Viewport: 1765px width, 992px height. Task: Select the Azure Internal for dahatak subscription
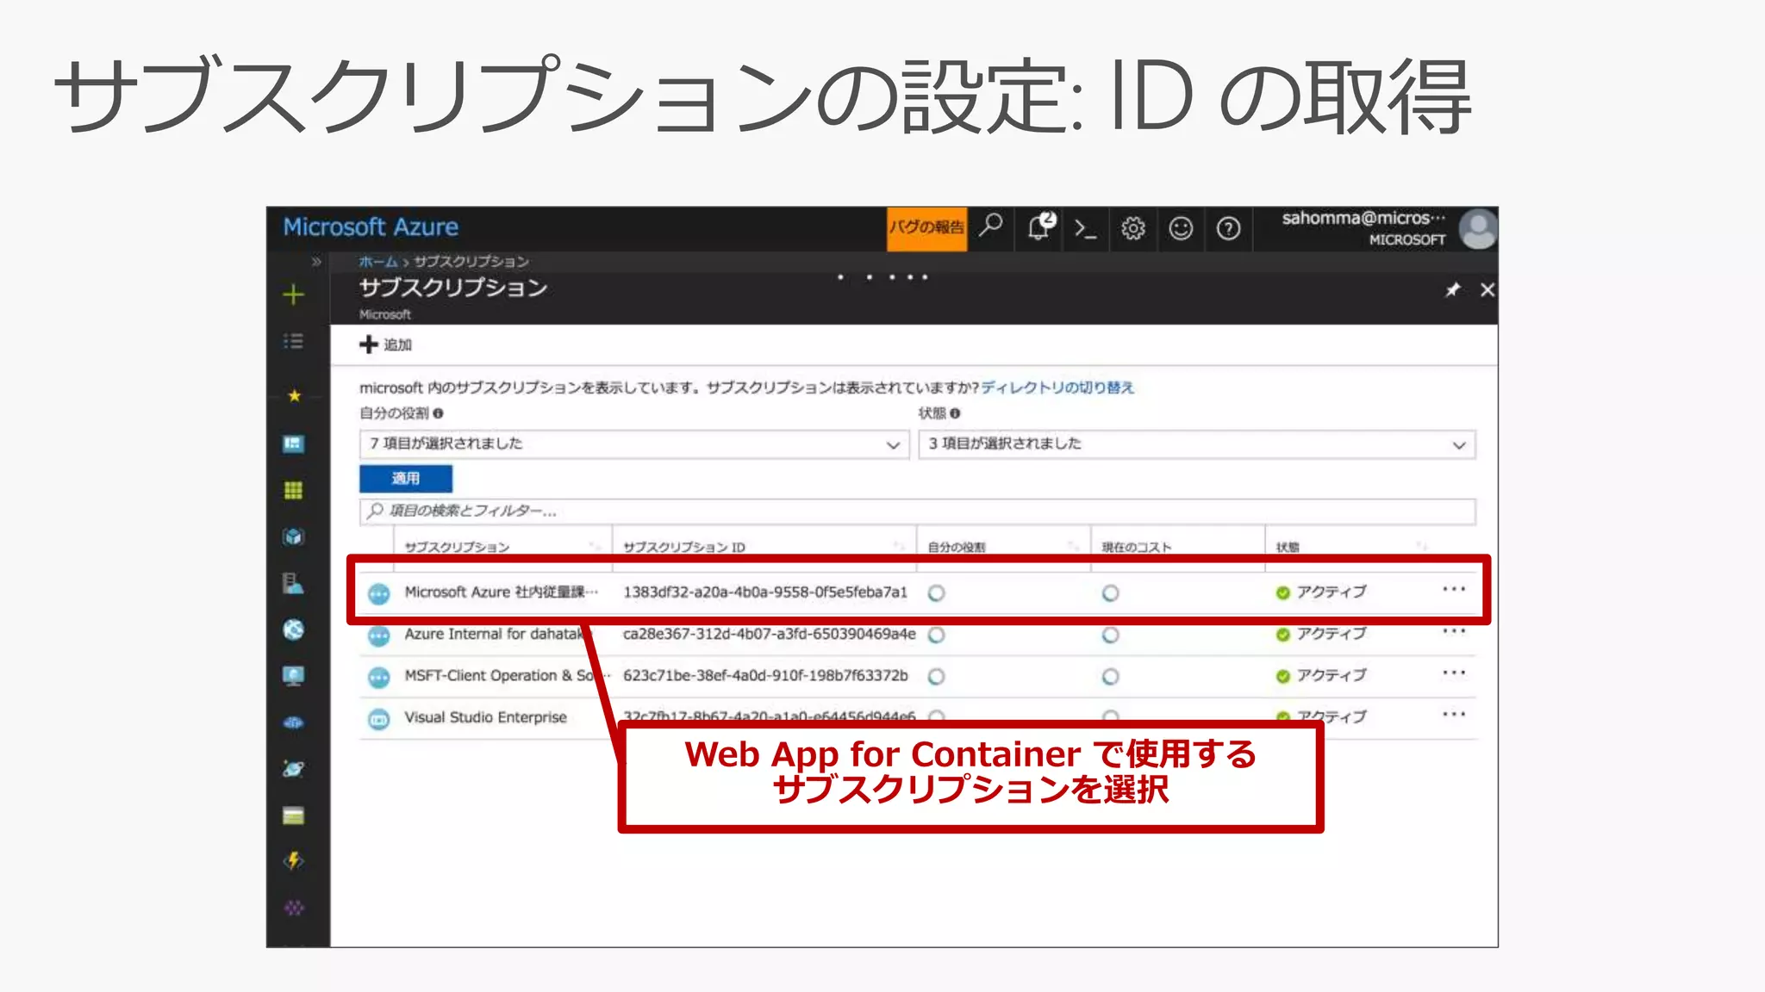click(498, 634)
